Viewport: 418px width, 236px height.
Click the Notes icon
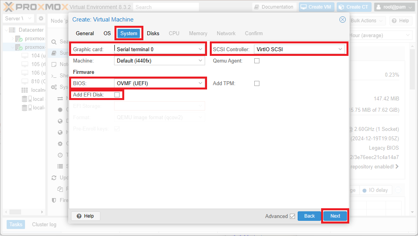(54, 64)
